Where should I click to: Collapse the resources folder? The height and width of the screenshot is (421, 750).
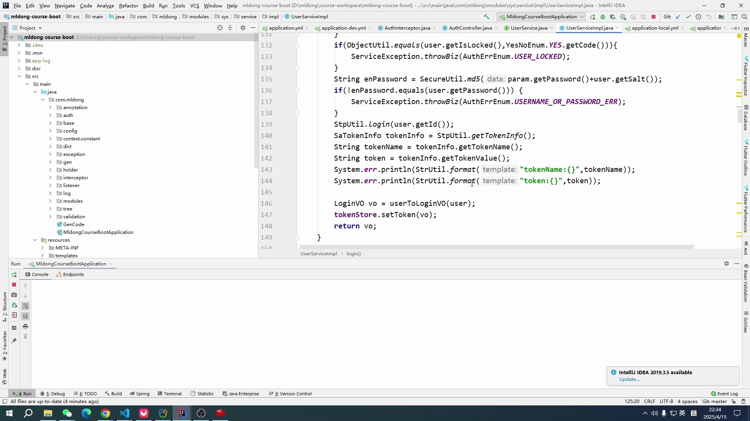coord(35,240)
